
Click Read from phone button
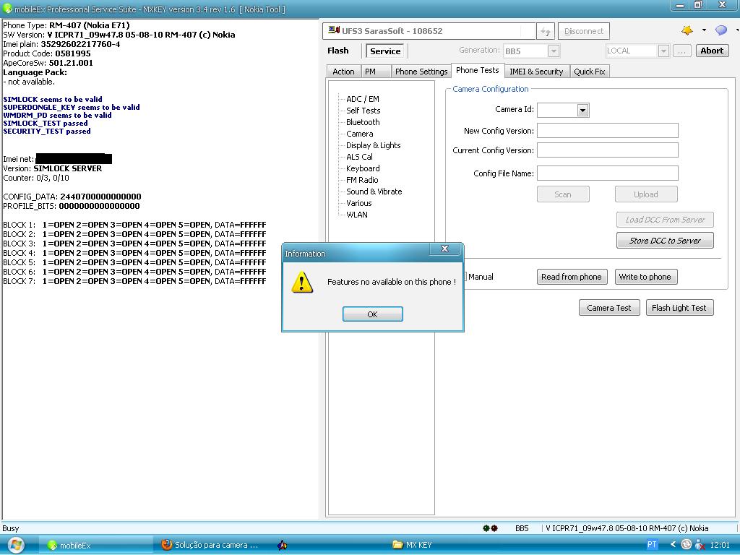tap(571, 277)
